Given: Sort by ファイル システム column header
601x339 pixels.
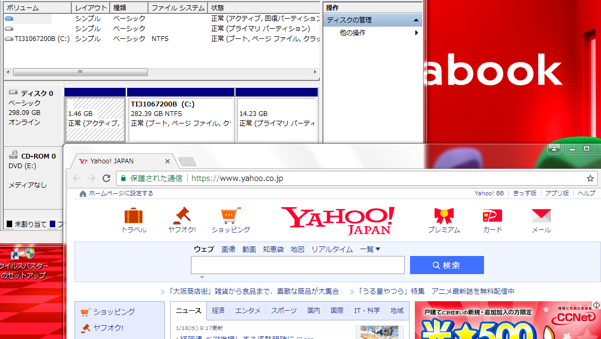Looking at the screenshot, I should coord(178,7).
